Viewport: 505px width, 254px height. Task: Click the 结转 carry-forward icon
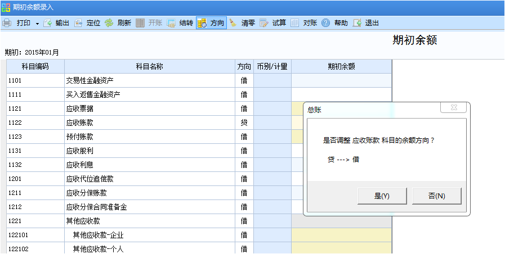point(171,23)
